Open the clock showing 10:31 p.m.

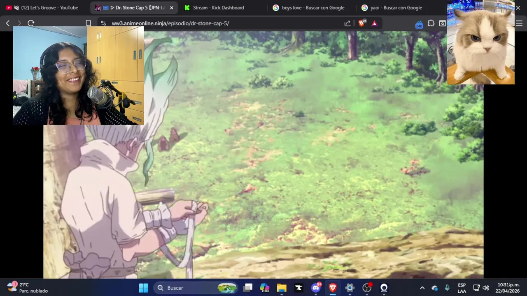point(508,288)
